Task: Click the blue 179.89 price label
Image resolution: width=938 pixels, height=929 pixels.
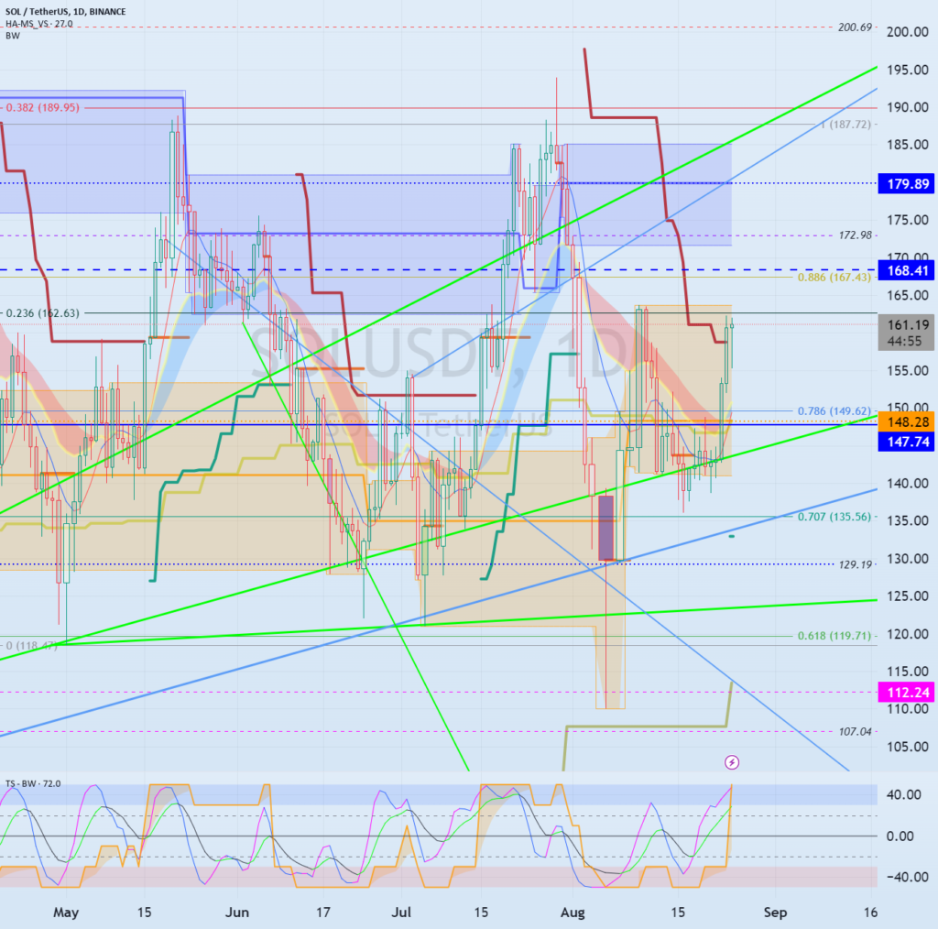Action: [904, 183]
